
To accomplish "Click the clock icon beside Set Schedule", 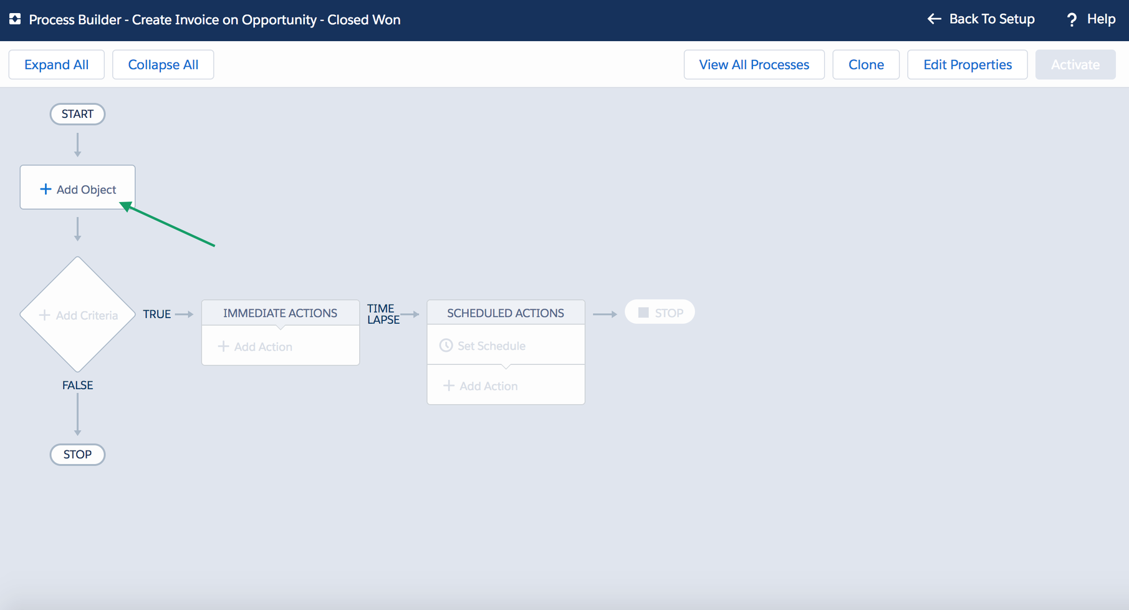I will point(446,346).
